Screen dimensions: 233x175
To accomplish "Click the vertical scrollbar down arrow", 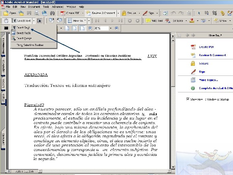I will pos(173,167).
